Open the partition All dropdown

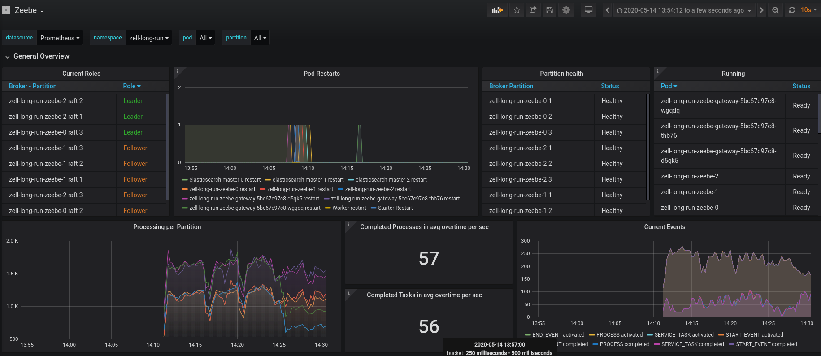260,38
